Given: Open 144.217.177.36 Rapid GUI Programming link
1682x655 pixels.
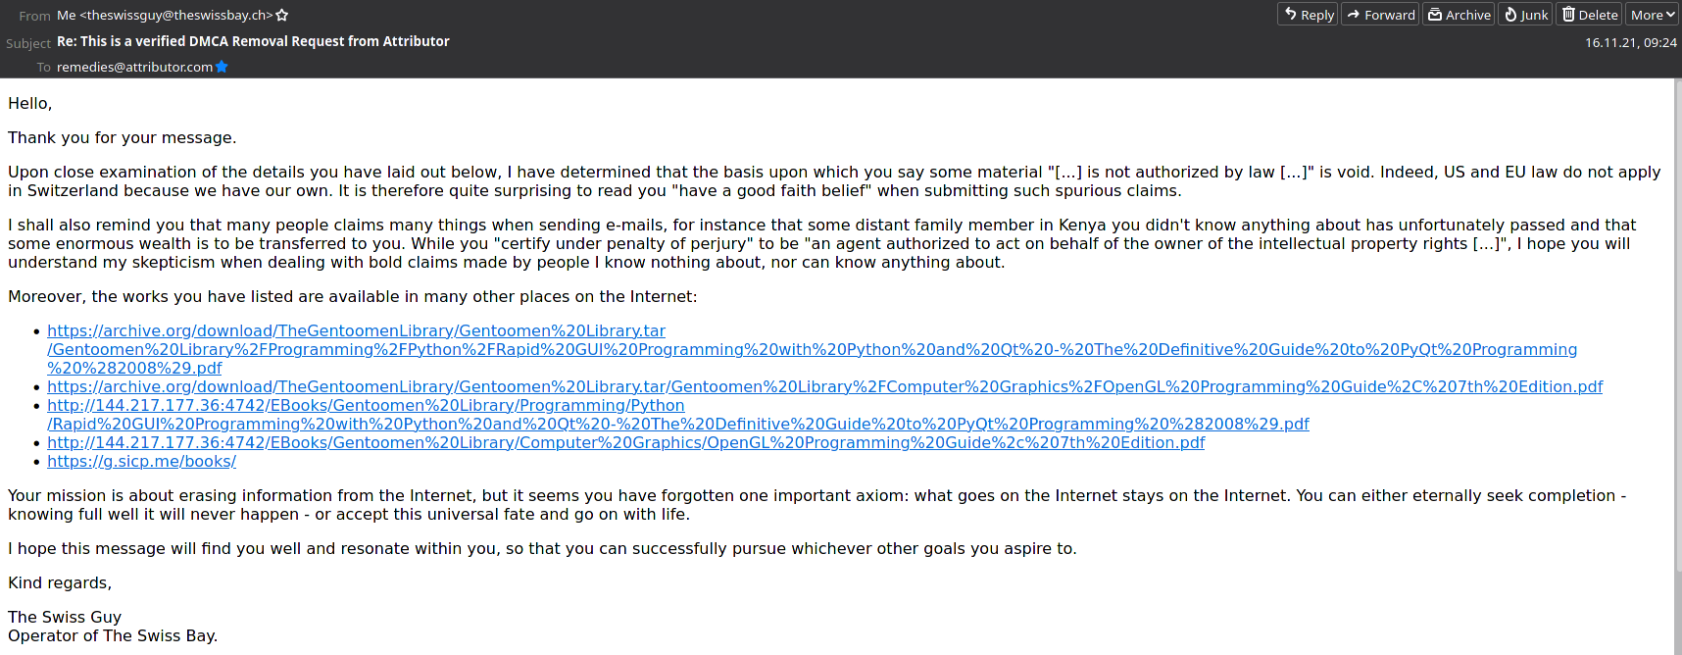Looking at the screenshot, I should click(x=677, y=415).
